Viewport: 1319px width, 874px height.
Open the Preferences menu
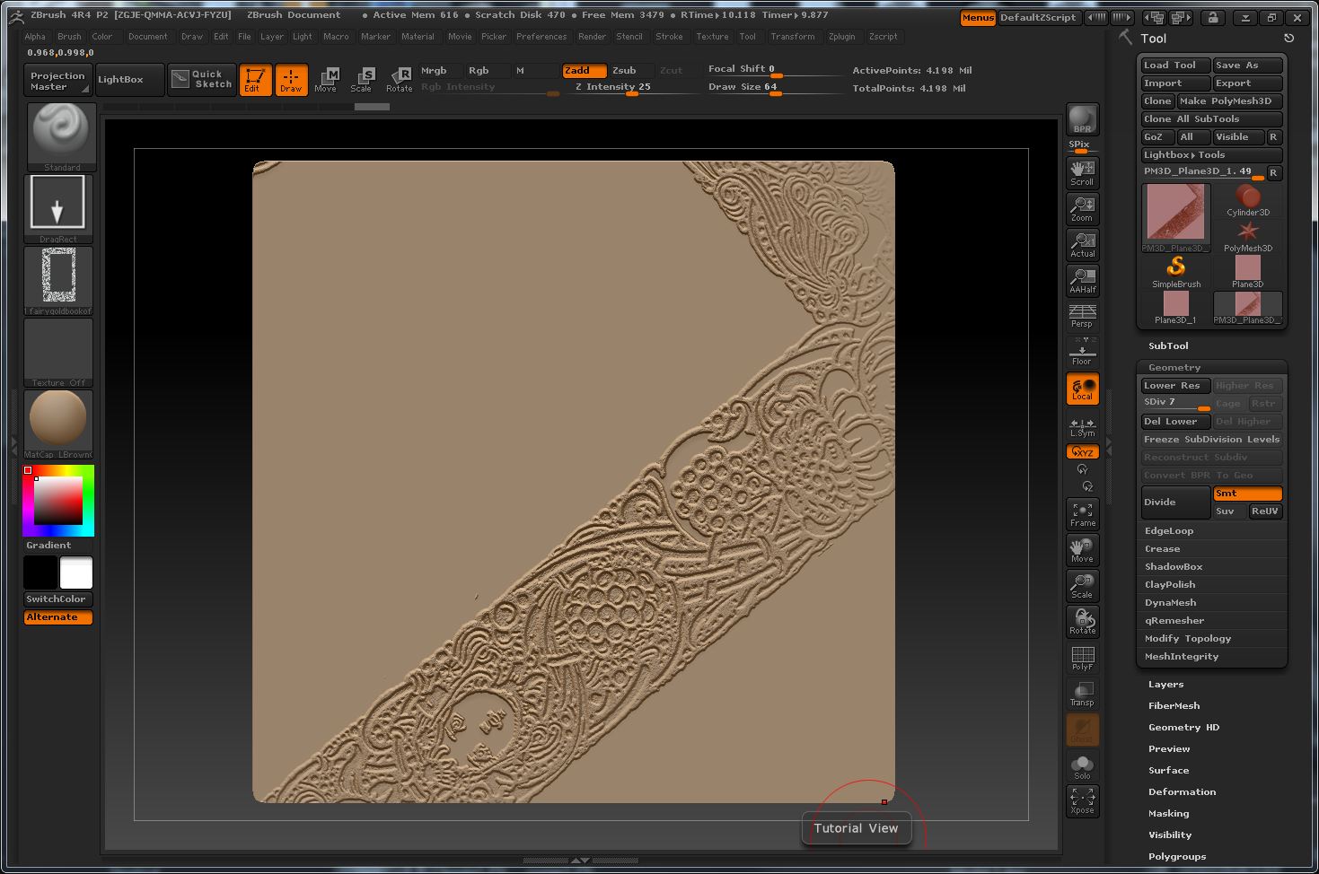tap(541, 37)
